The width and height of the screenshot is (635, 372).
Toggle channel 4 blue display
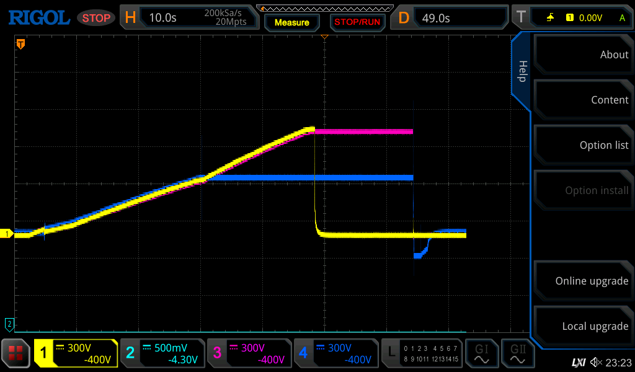(336, 353)
